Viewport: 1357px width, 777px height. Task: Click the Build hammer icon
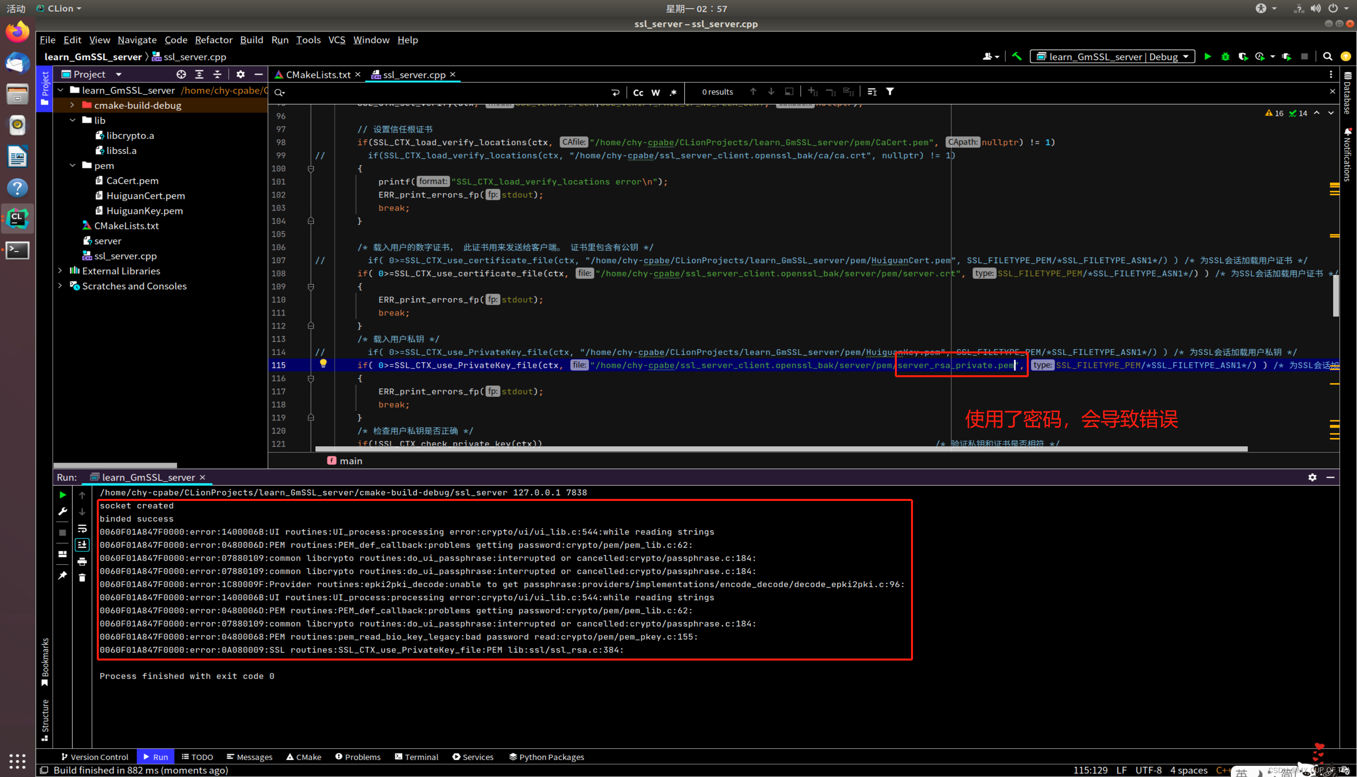(x=1017, y=56)
